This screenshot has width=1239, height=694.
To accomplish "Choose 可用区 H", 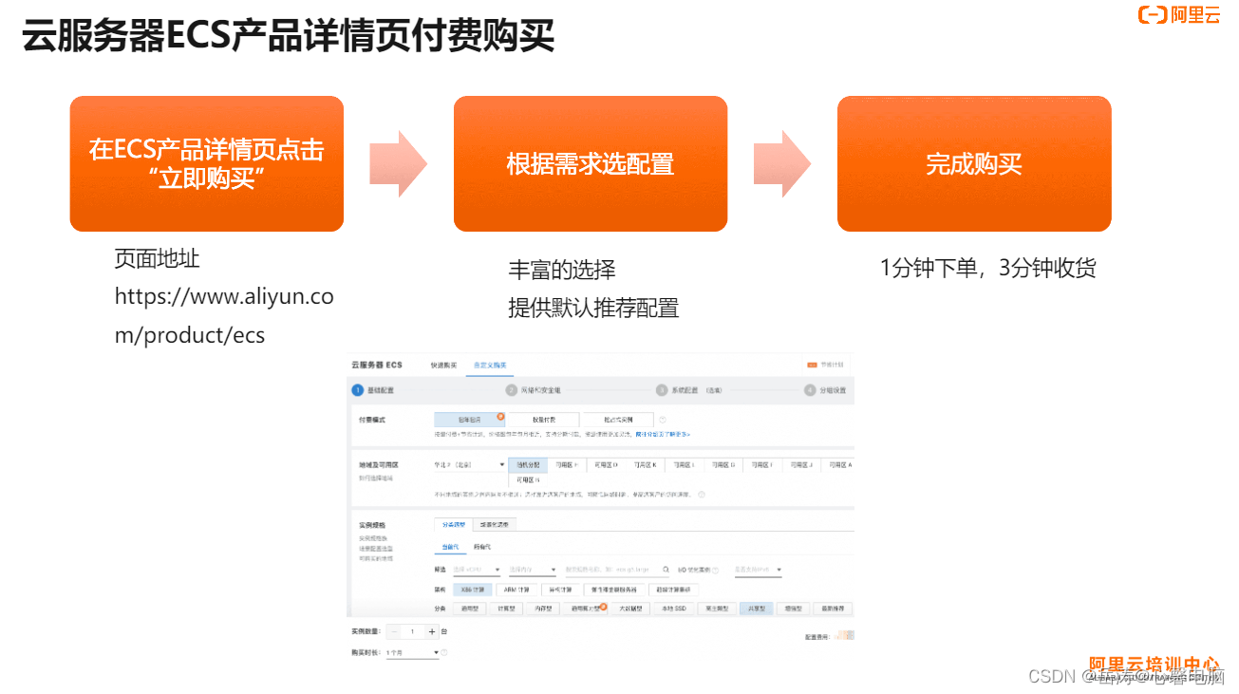I will (x=567, y=465).
